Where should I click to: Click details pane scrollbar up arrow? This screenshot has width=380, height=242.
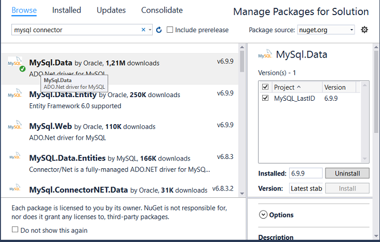[x=376, y=47]
